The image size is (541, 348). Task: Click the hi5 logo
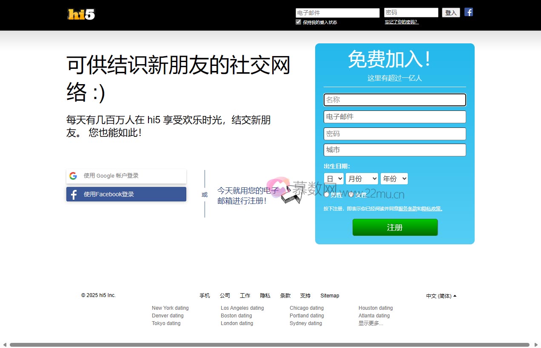point(81,14)
